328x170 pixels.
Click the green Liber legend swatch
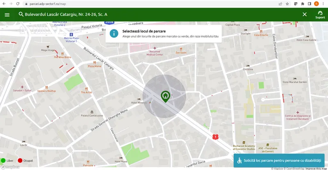point(3,161)
